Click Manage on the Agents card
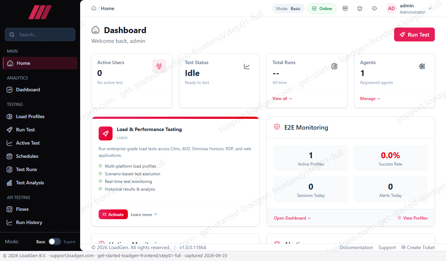 pos(370,99)
